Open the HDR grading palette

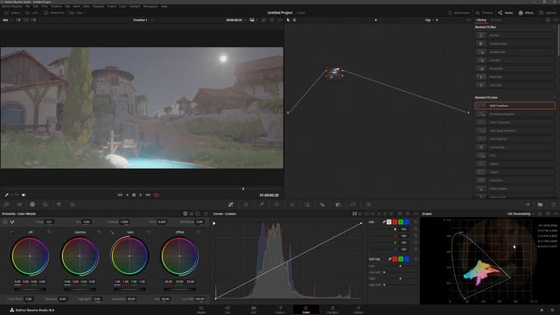45,205
